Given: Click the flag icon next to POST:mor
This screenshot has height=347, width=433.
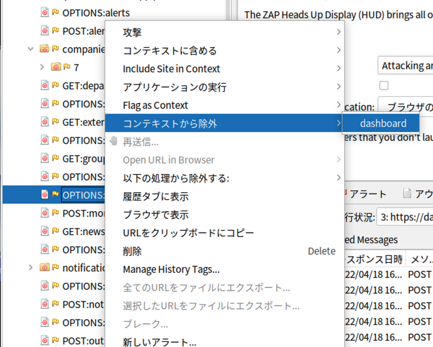Looking at the screenshot, I should [55, 213].
